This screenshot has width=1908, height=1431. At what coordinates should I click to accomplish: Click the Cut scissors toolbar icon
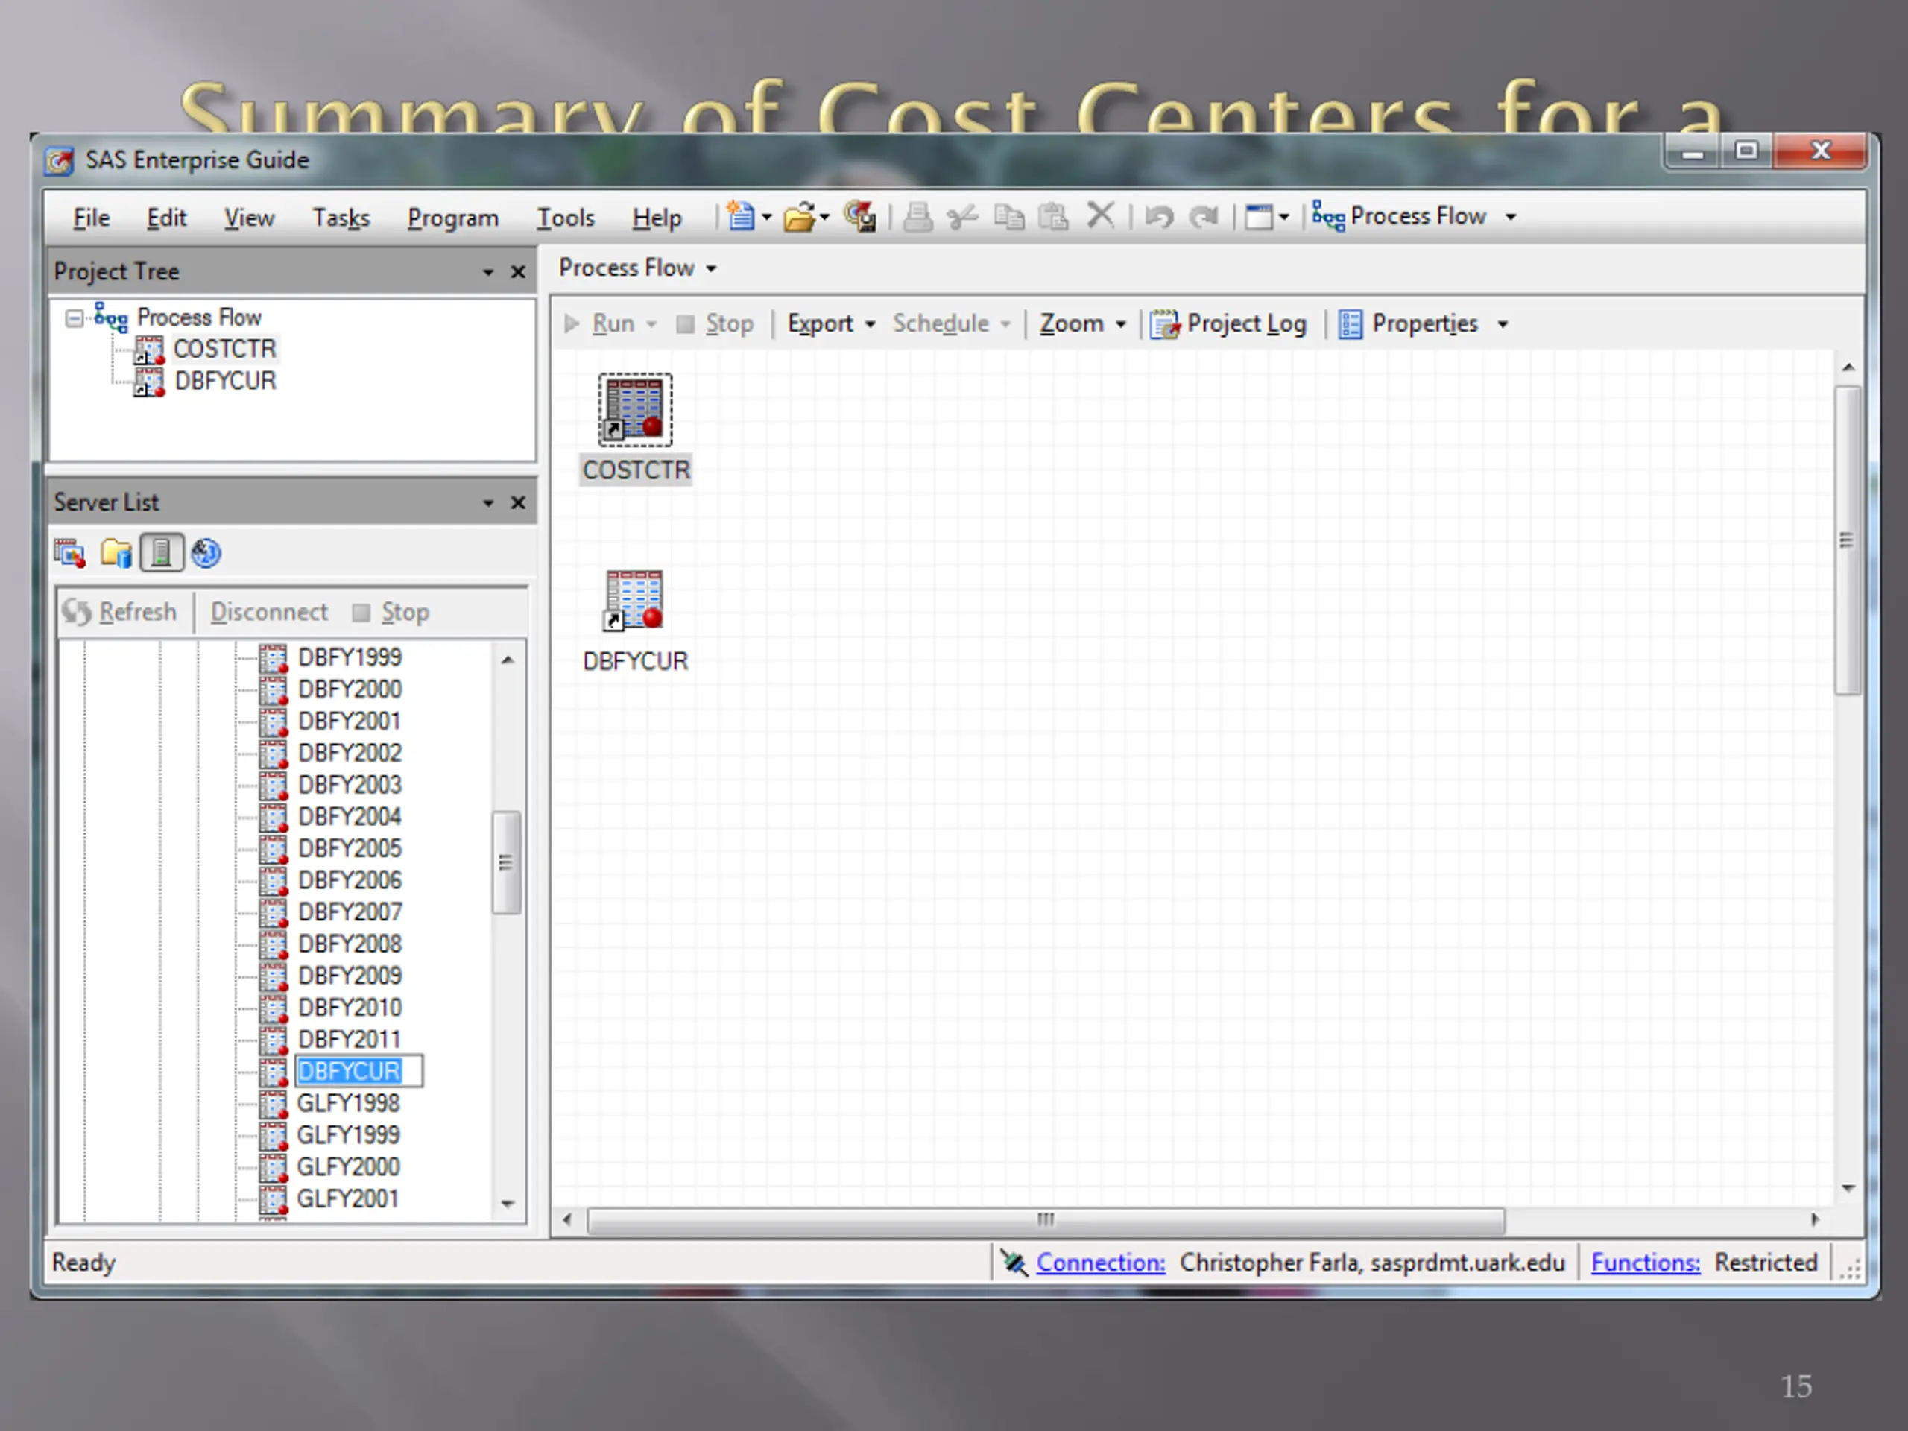click(963, 216)
